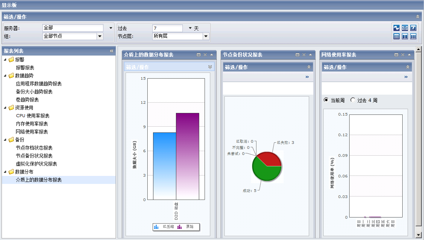Refresh all dashboard reports
Image resolution: width=424 pixels, height=240 pixels.
[x=397, y=28]
